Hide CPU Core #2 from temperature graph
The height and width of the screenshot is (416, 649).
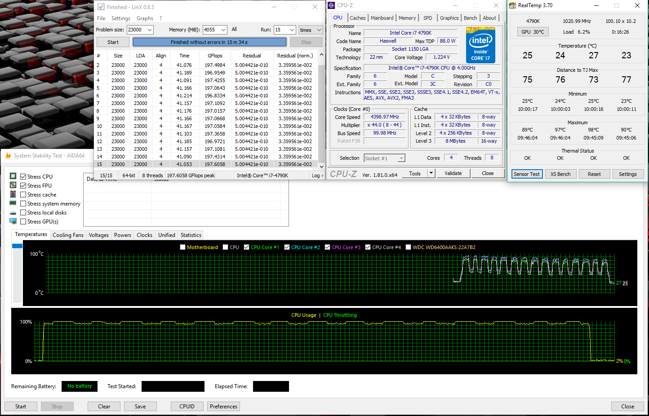pos(287,247)
